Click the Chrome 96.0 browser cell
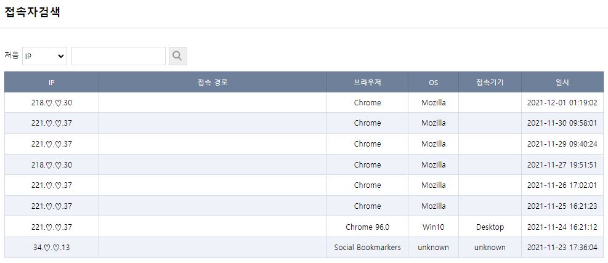The width and height of the screenshot is (608, 263). coord(367,227)
